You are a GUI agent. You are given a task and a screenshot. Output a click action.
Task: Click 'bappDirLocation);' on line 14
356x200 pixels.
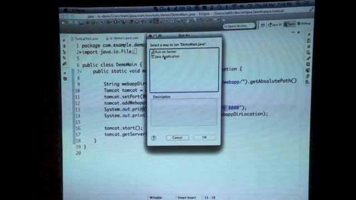[245, 114]
